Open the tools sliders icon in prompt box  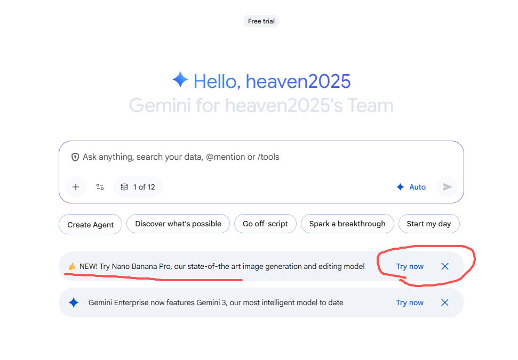point(100,187)
